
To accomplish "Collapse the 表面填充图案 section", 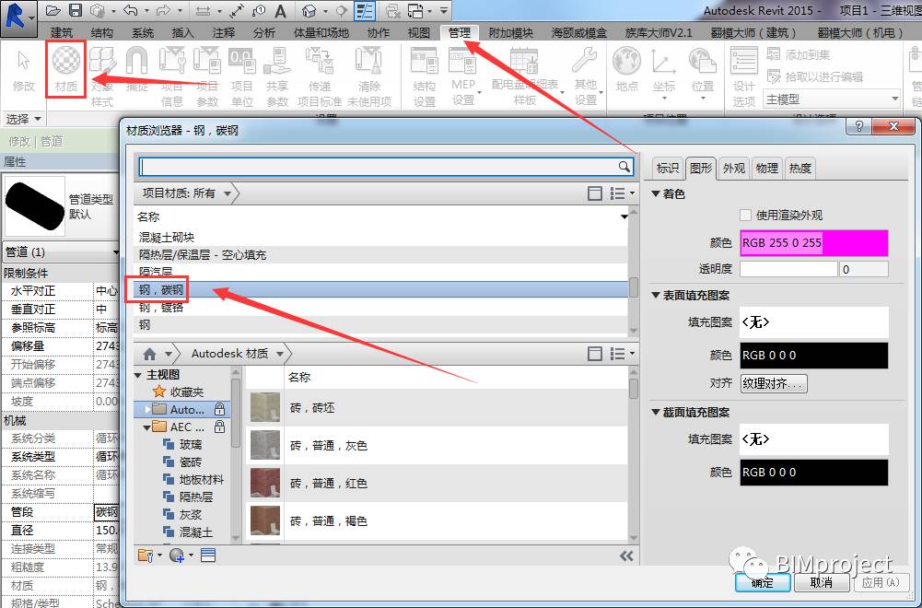I will [x=656, y=295].
